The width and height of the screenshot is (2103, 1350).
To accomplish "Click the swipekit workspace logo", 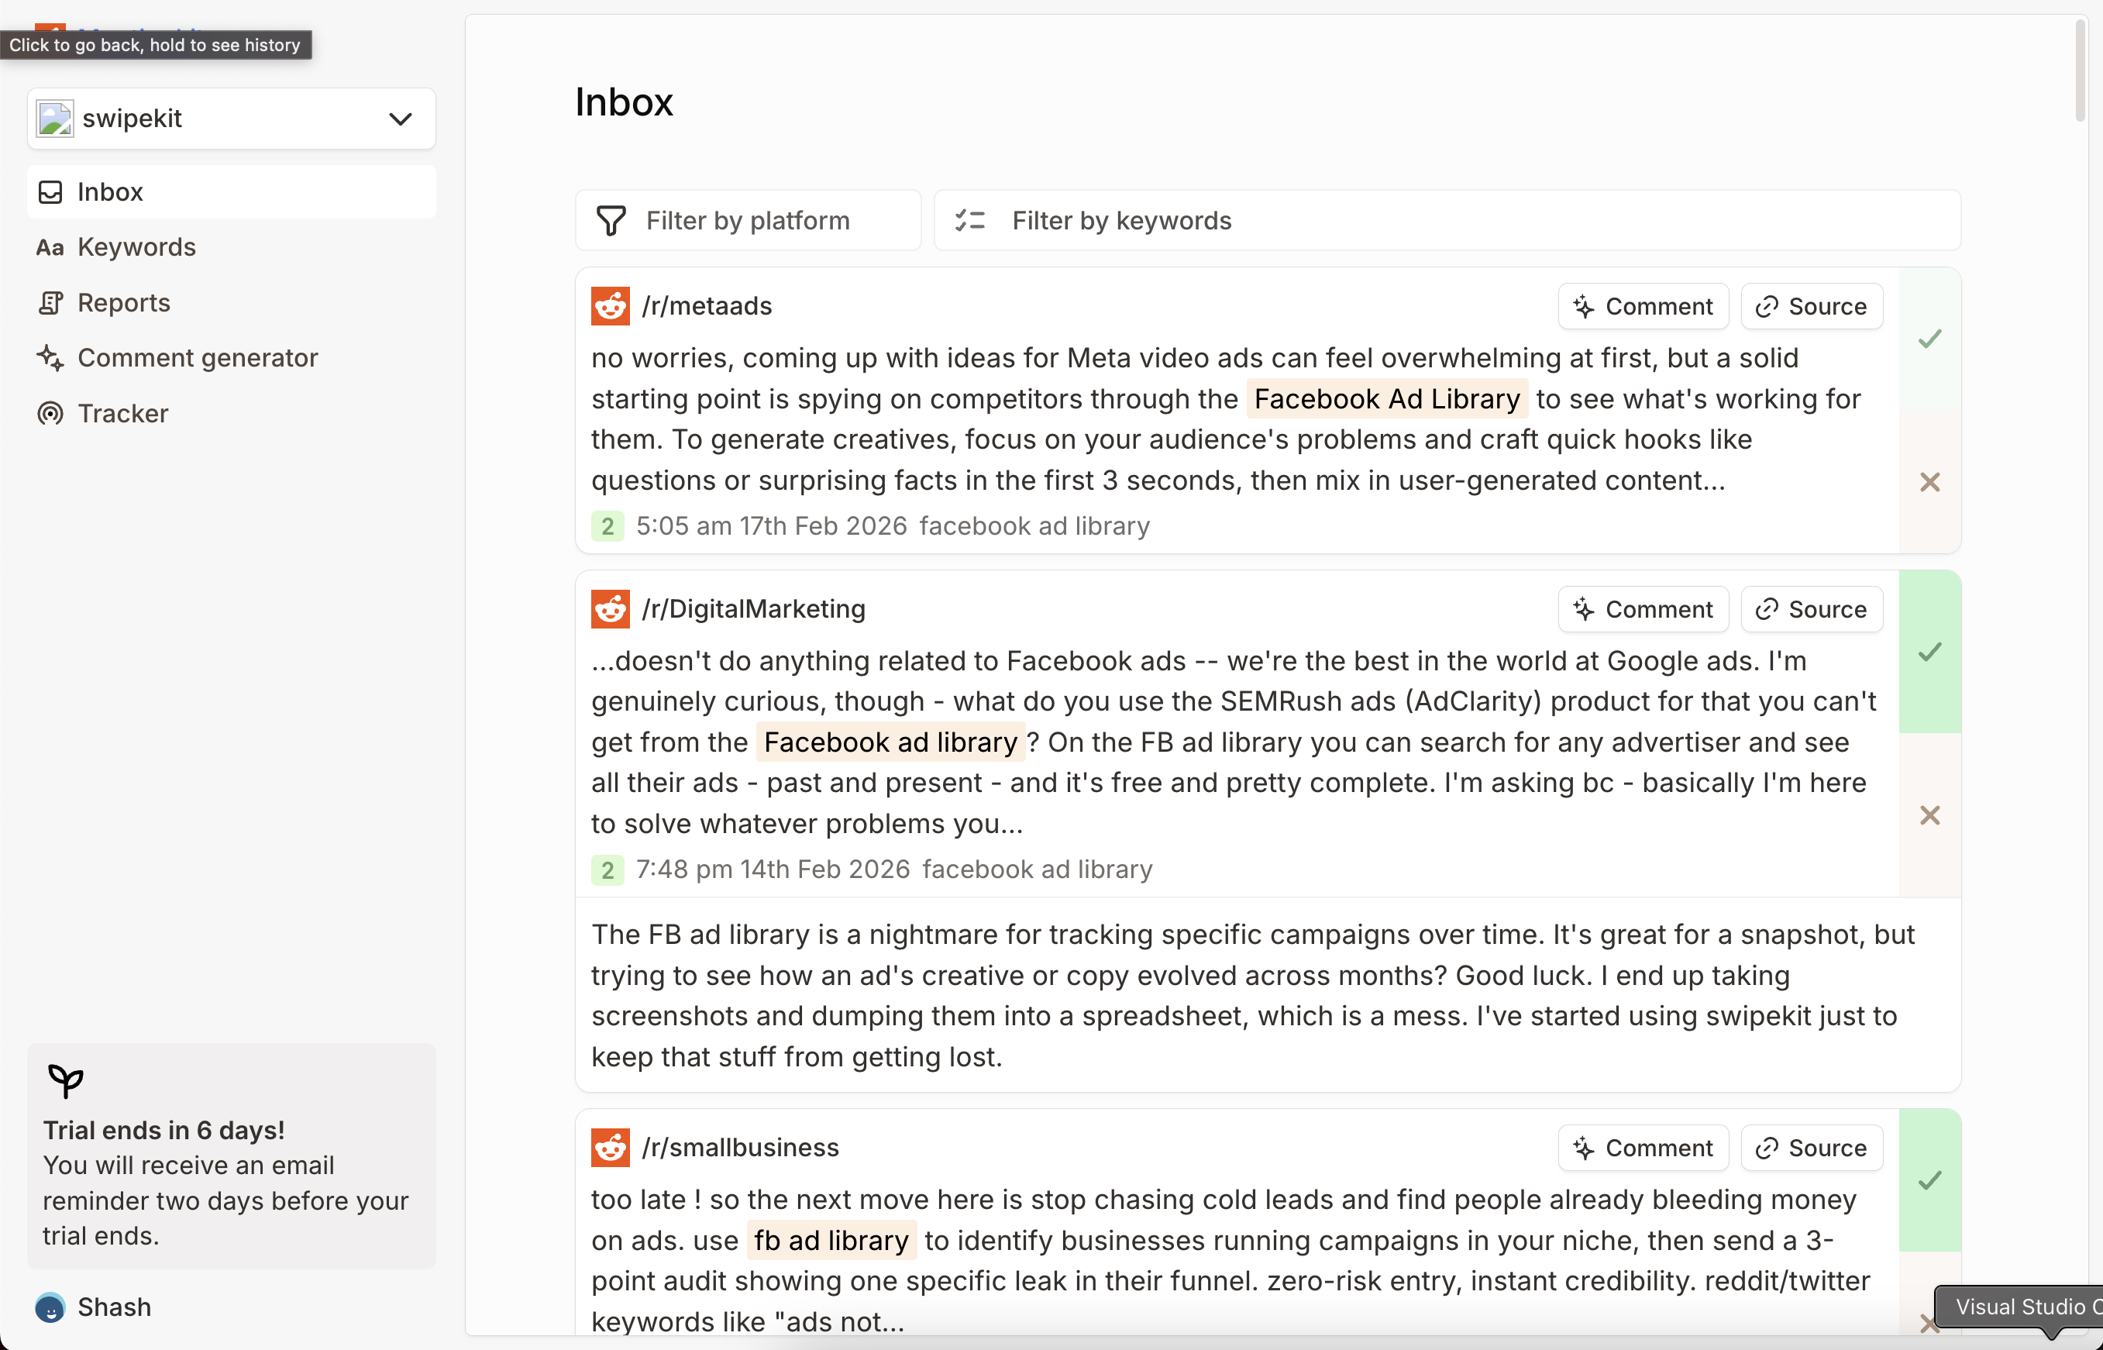I will (55, 119).
